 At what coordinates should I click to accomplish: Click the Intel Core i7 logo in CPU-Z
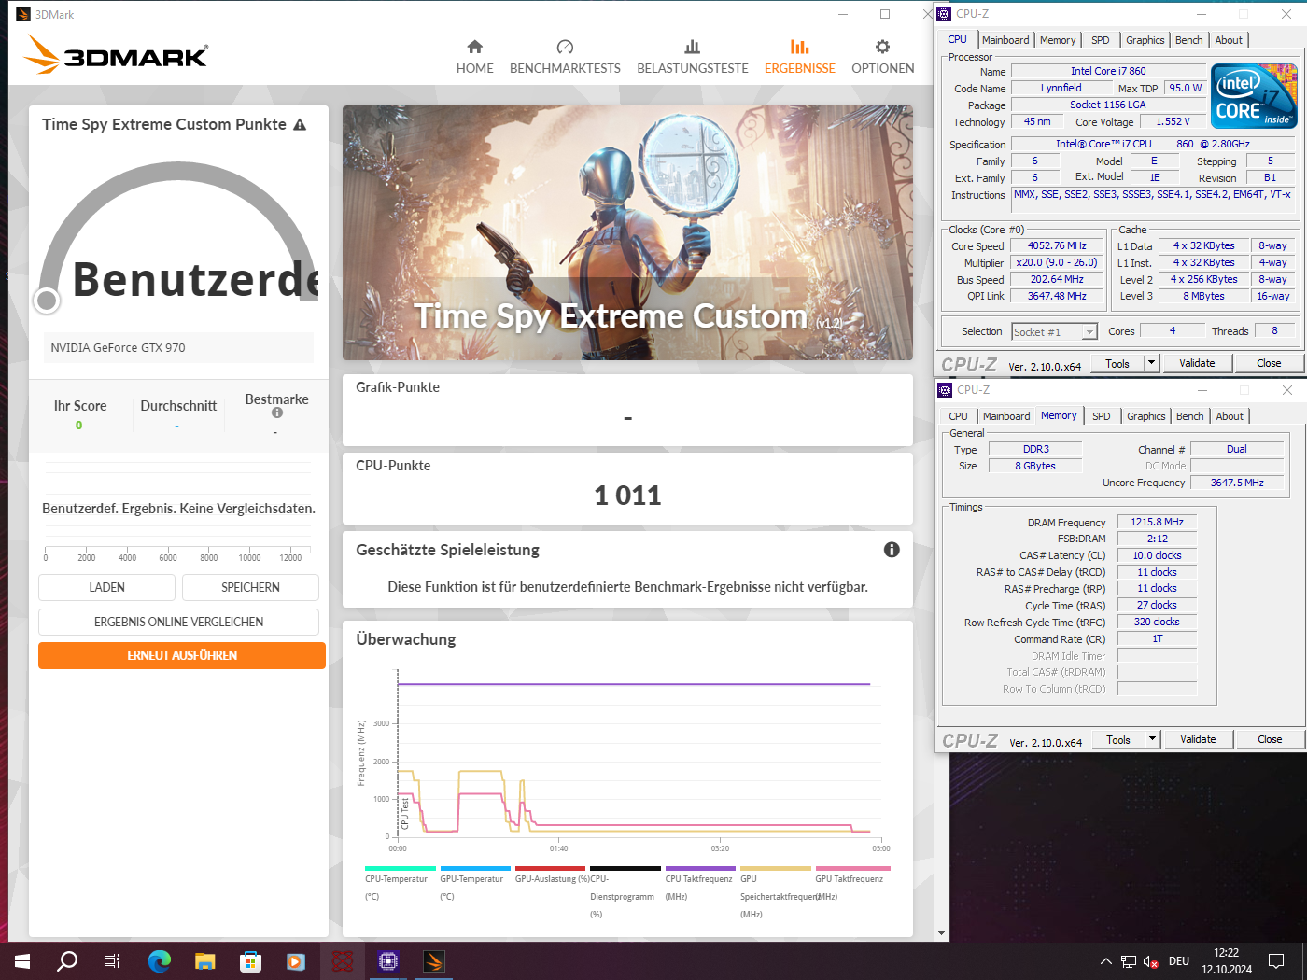[x=1254, y=96]
